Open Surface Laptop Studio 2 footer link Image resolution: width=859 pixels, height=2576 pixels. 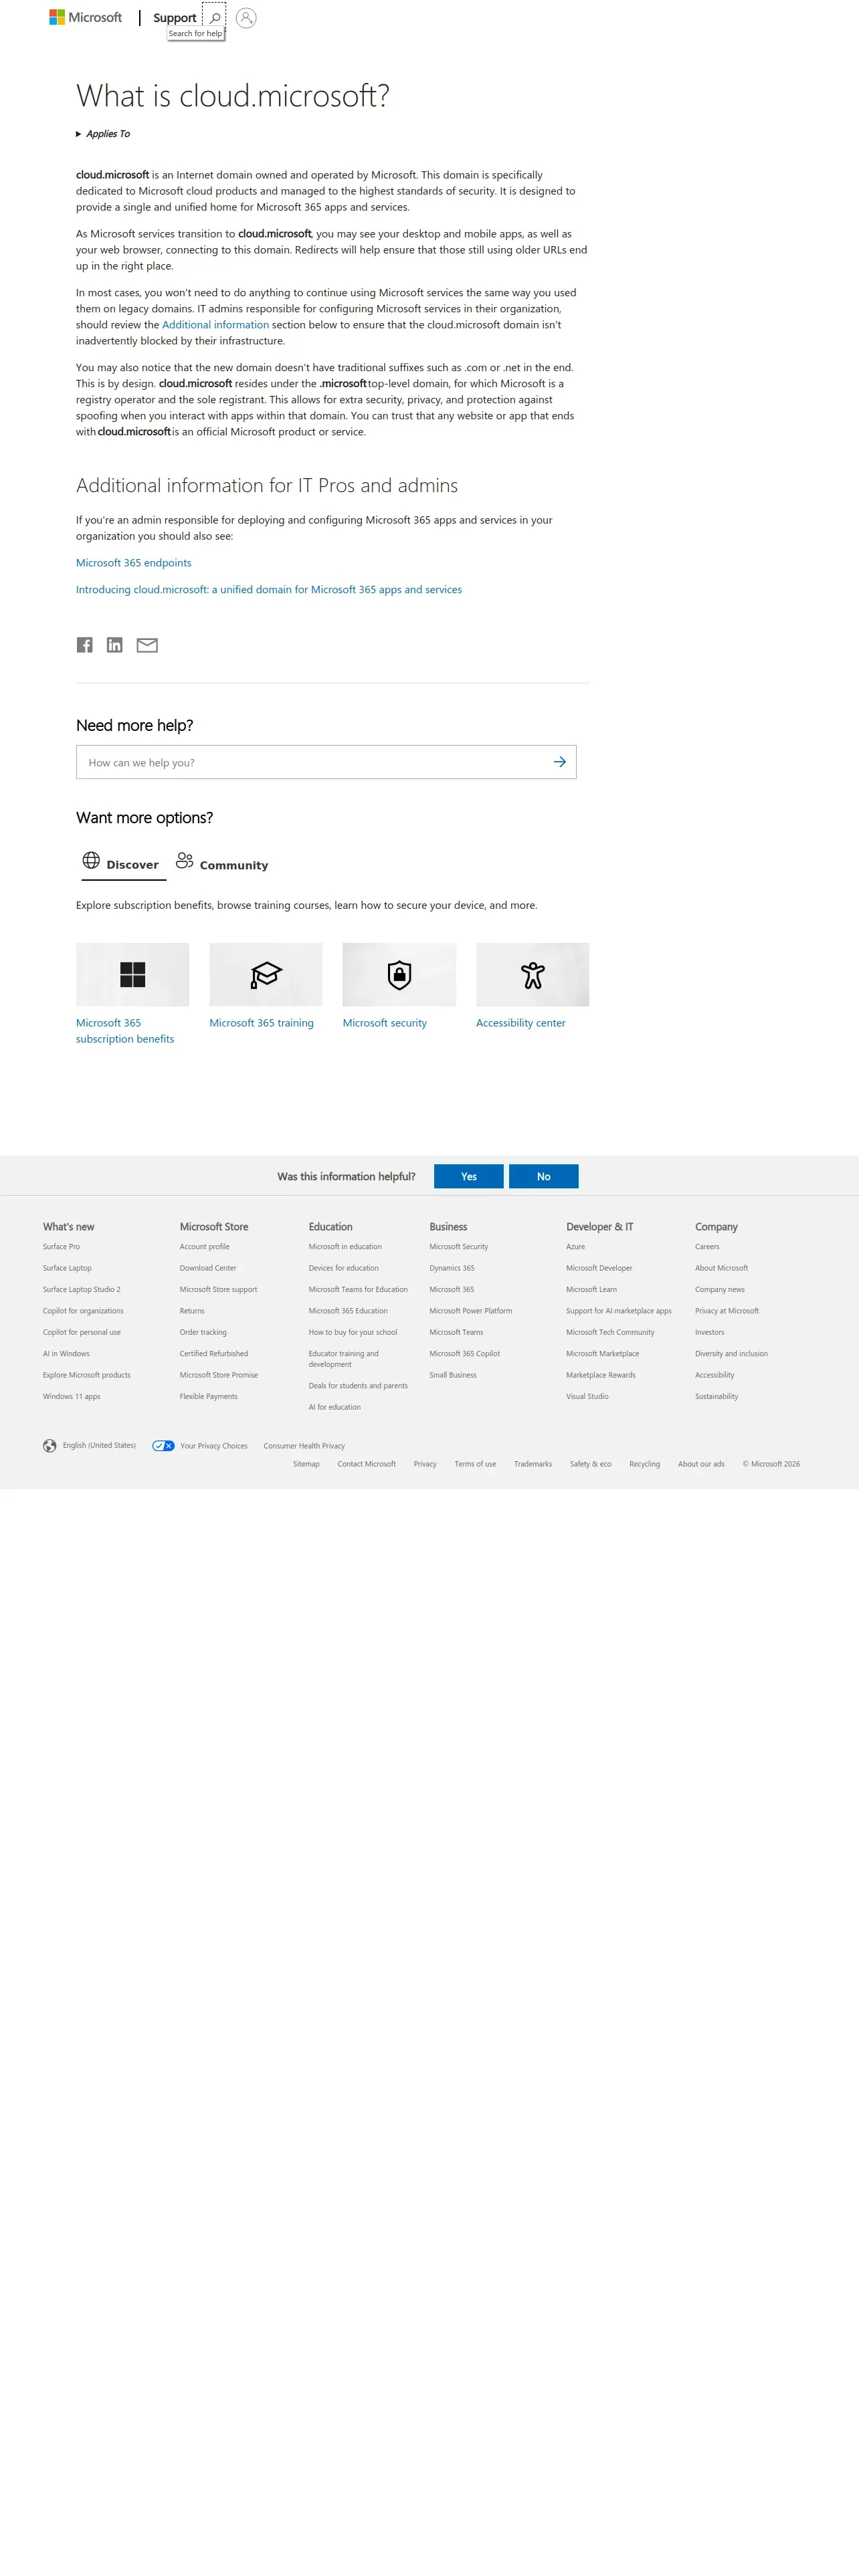82,1290
